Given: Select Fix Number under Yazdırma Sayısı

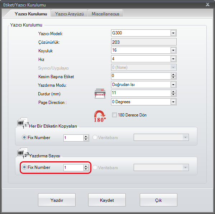Looking at the screenshot, I should (25, 167).
